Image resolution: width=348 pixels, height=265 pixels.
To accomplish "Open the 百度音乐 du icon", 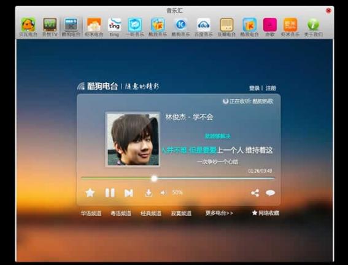I will 204,27.
